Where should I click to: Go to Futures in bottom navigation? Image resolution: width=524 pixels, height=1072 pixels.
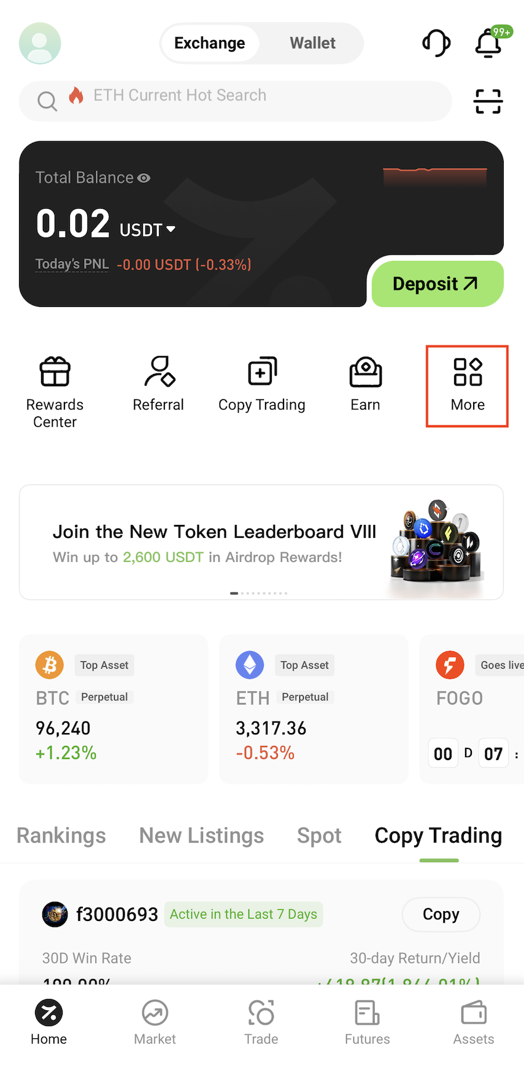pyautogui.click(x=367, y=1022)
